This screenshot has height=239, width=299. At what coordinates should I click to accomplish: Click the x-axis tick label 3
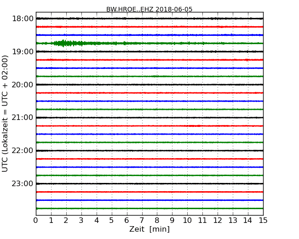coord(81,220)
